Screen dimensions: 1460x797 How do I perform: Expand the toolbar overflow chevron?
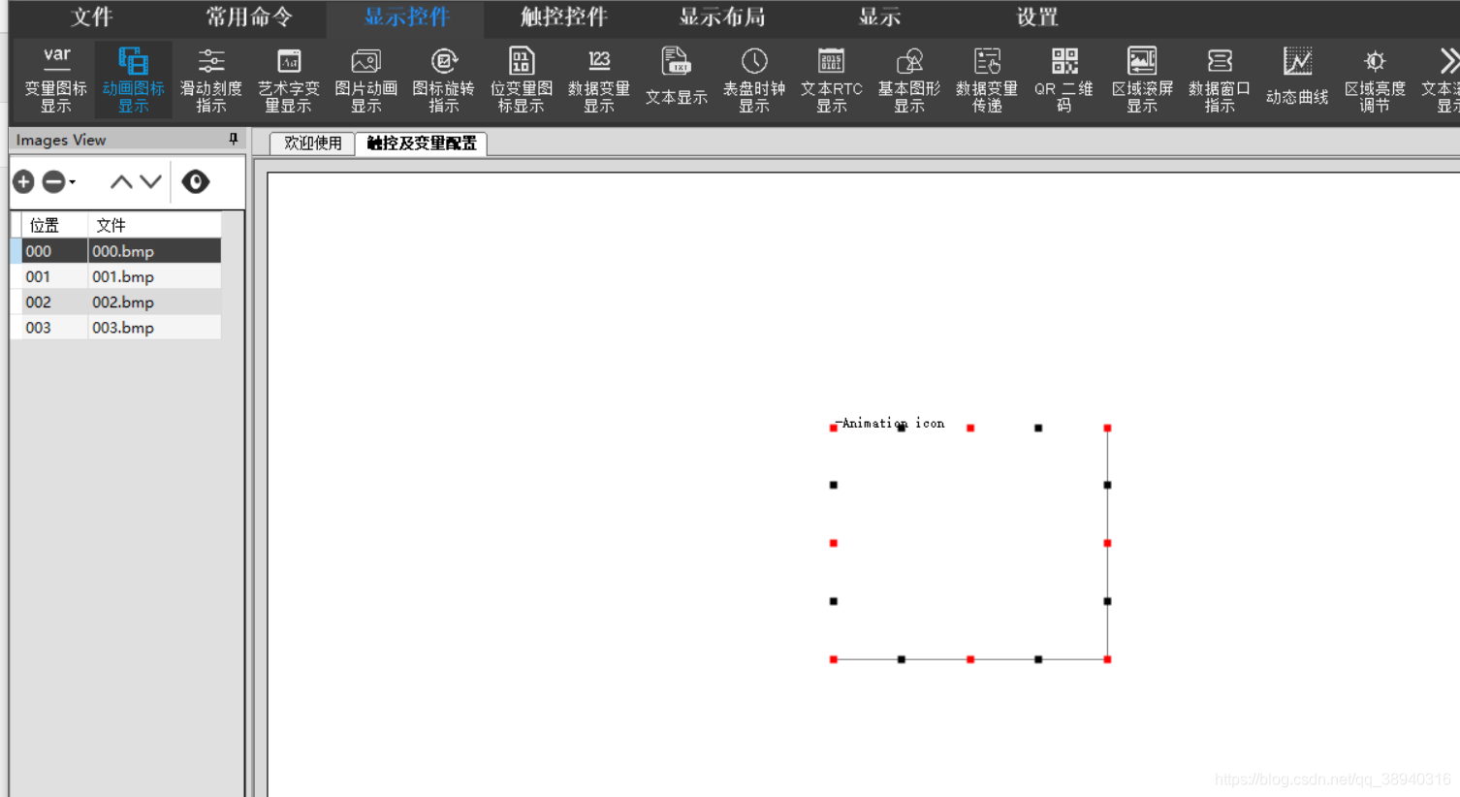(x=1448, y=61)
